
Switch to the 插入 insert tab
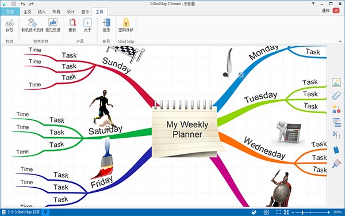click(x=41, y=12)
